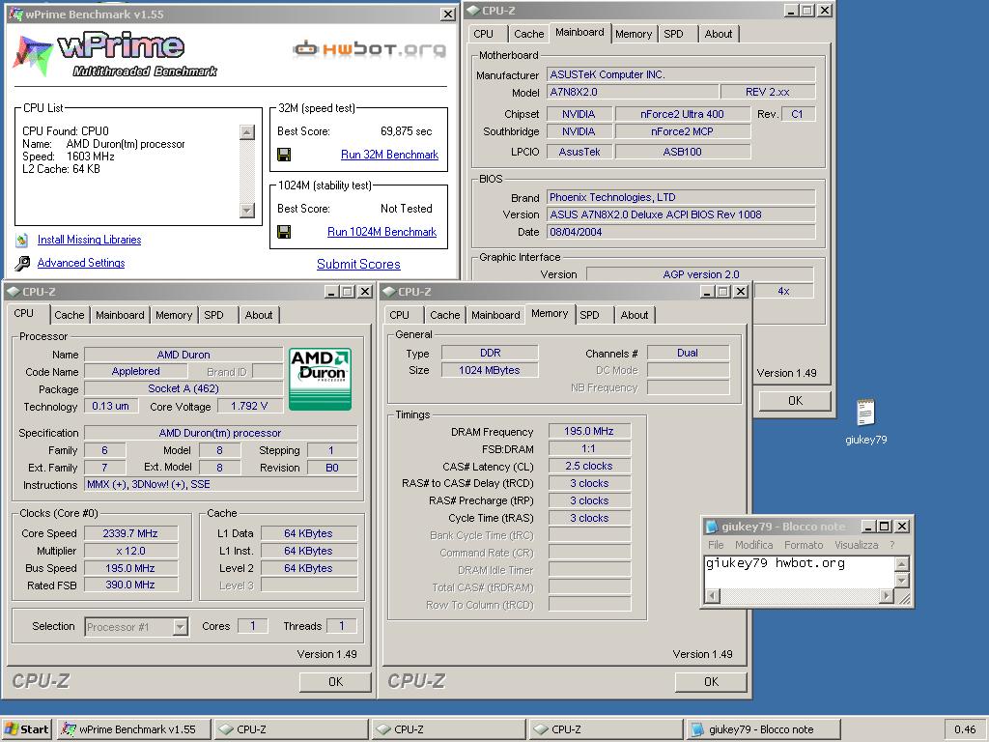The width and height of the screenshot is (989, 742).
Task: Switch to the Cache tab in the CPU window
Action: [x=69, y=315]
